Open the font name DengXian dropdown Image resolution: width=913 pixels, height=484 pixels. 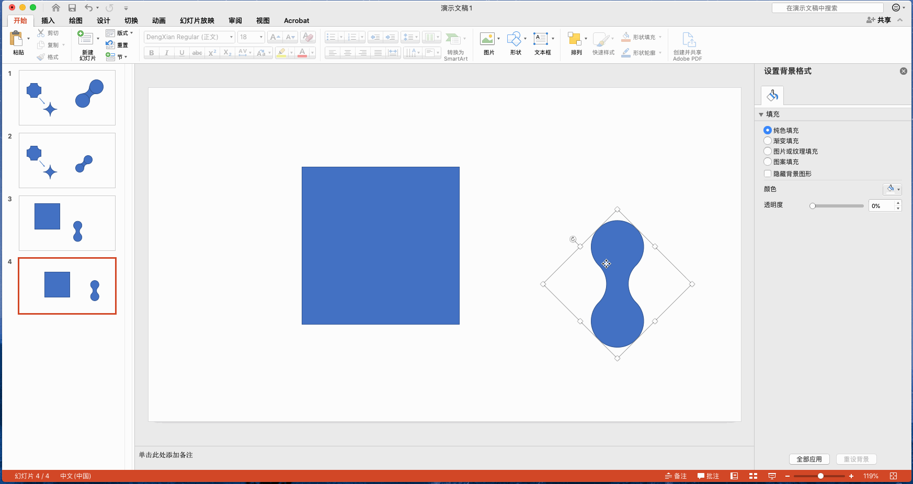click(231, 37)
